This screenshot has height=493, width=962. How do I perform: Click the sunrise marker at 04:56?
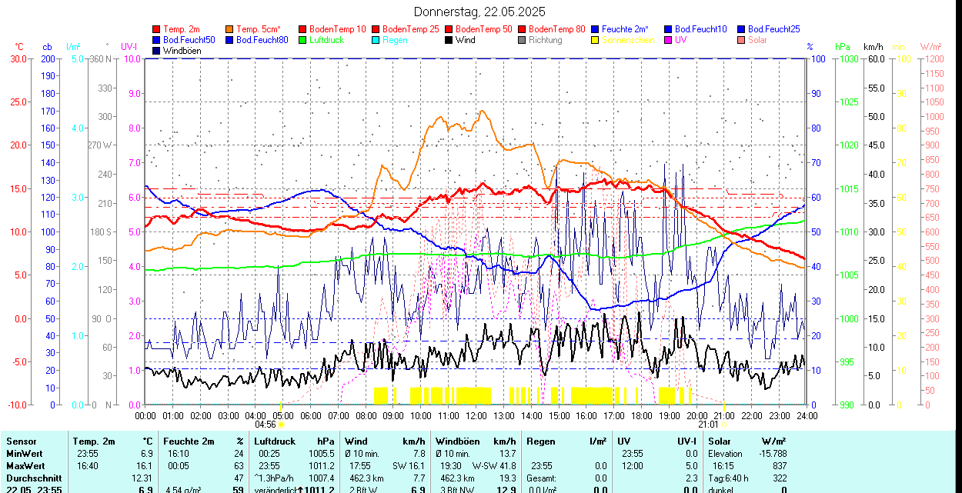click(281, 424)
